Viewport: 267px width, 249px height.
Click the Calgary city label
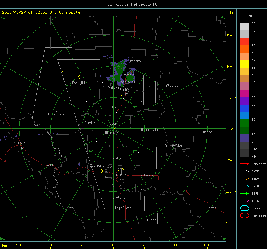coord(116,174)
